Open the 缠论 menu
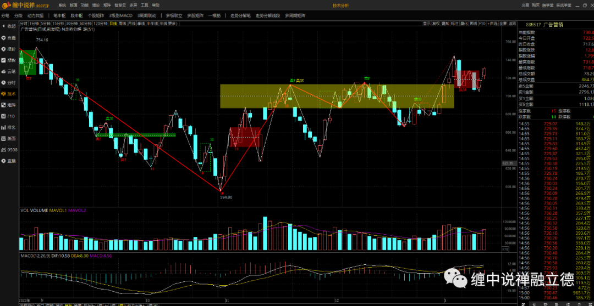The width and height of the screenshot is (594, 306). (96, 5)
